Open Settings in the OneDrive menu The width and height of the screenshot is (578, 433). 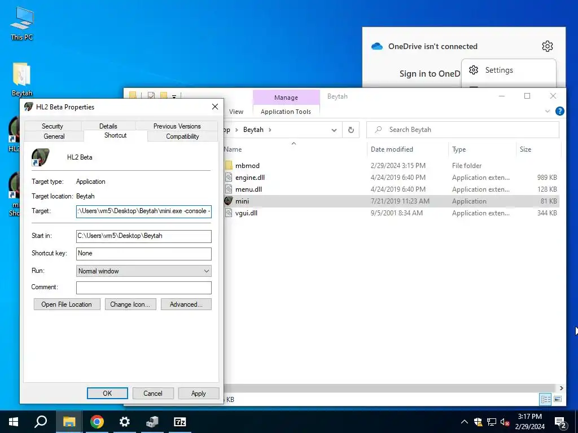point(509,70)
